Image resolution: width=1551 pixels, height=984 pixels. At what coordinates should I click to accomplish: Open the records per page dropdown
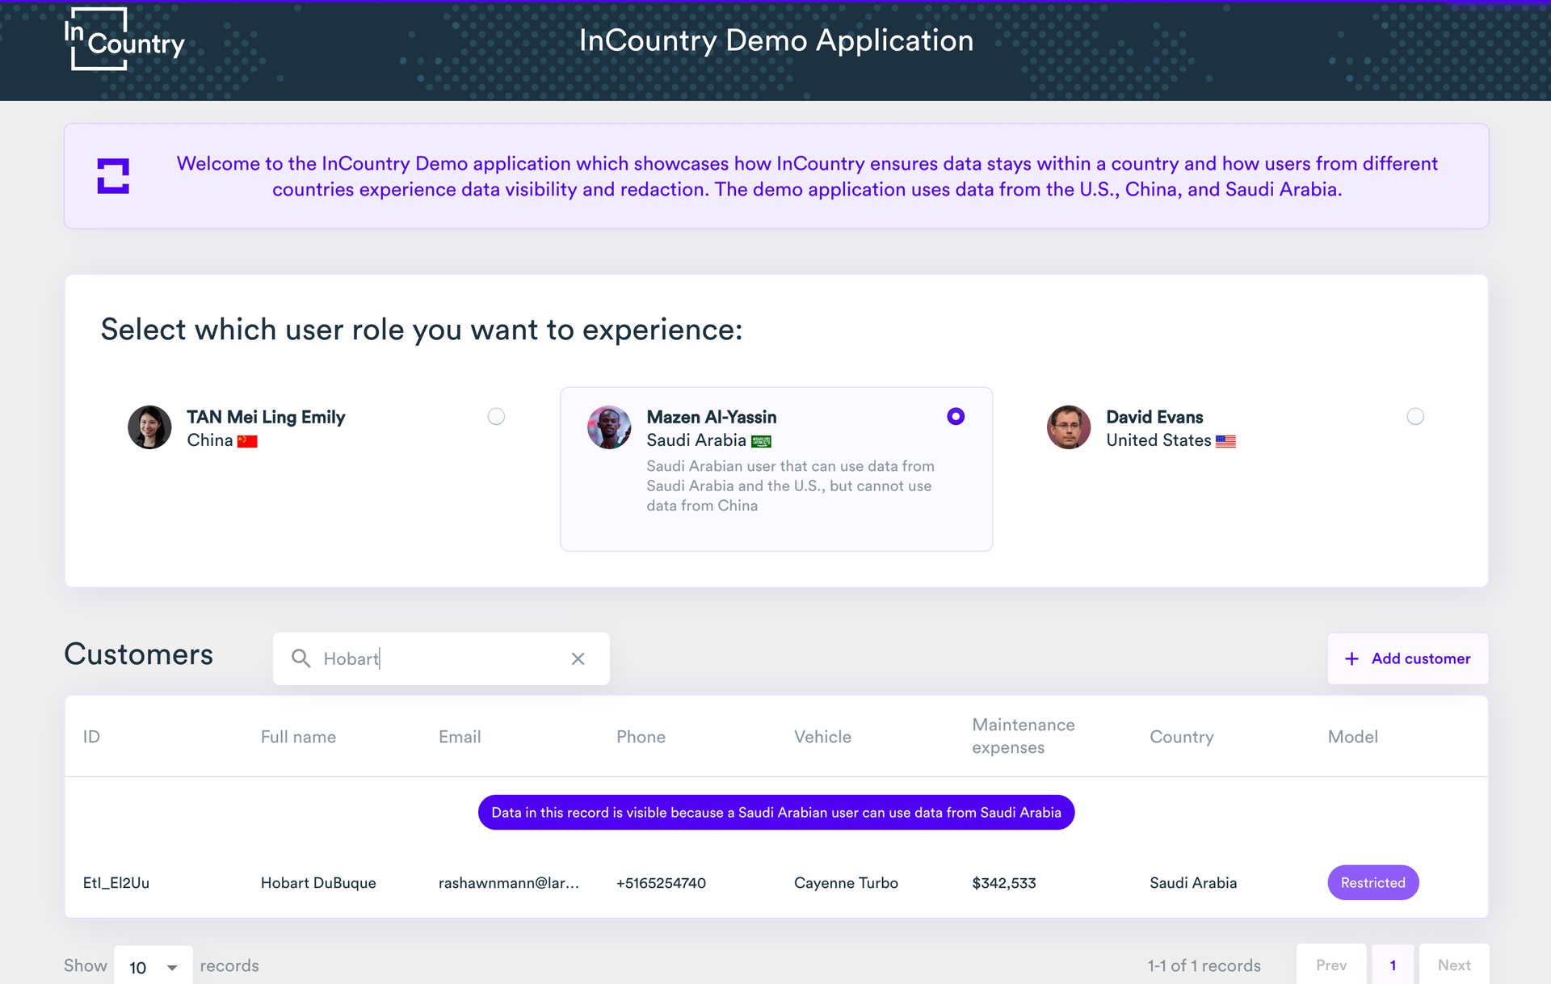click(153, 967)
